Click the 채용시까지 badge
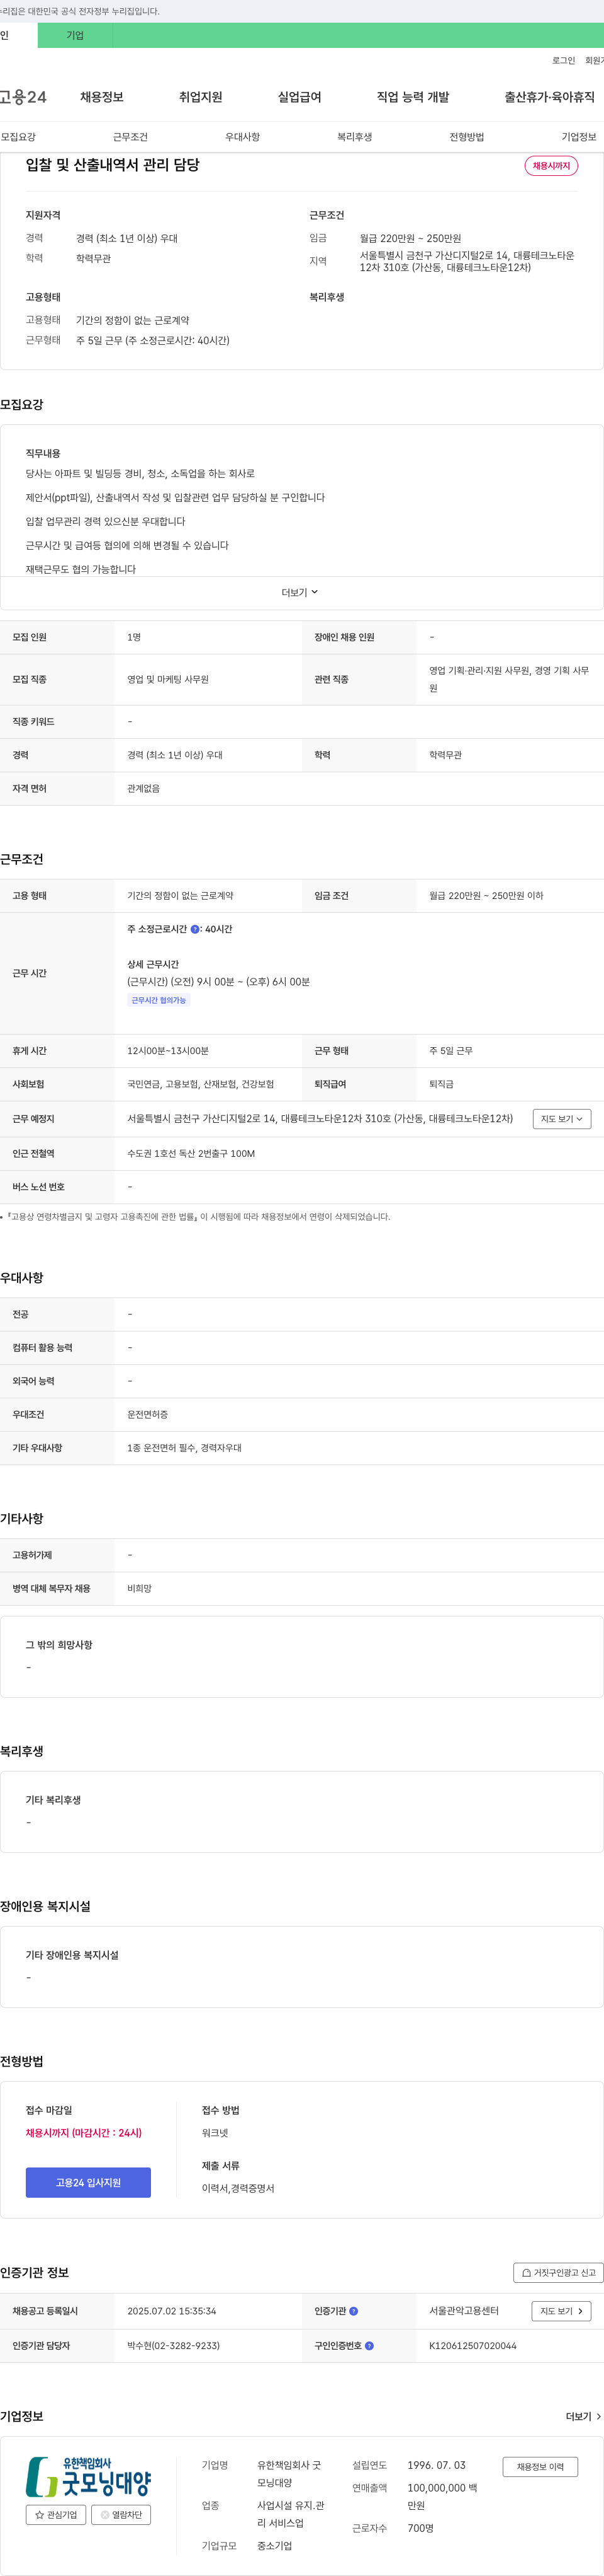 coord(551,166)
